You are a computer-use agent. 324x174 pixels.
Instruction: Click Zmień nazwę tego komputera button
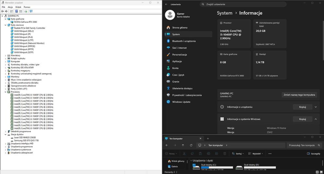coord(299,95)
